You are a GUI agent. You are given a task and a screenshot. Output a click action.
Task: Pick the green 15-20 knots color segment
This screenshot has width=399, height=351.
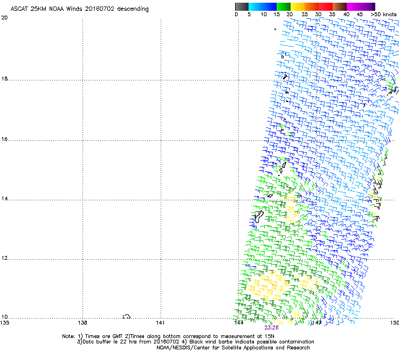coord(284,6)
